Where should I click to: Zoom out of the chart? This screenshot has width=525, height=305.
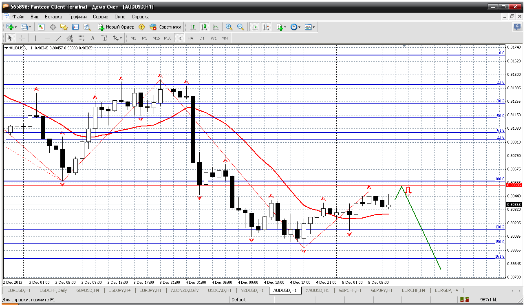click(240, 27)
